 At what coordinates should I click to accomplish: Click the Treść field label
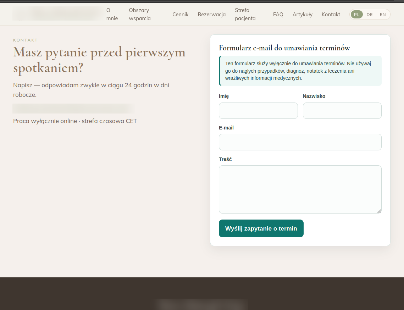coord(225,159)
